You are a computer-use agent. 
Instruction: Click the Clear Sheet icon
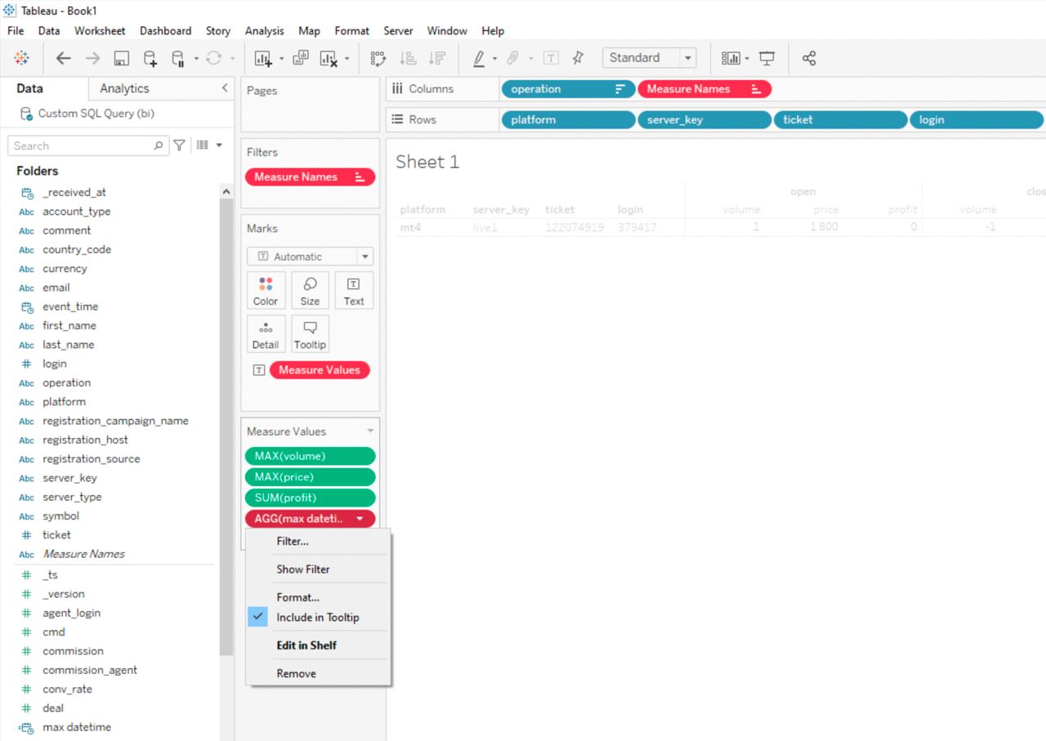[x=329, y=58]
